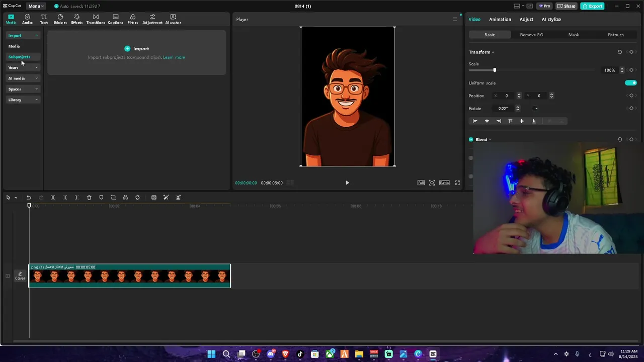Click the Pro button
This screenshot has height=362, width=644.
tap(544, 6)
